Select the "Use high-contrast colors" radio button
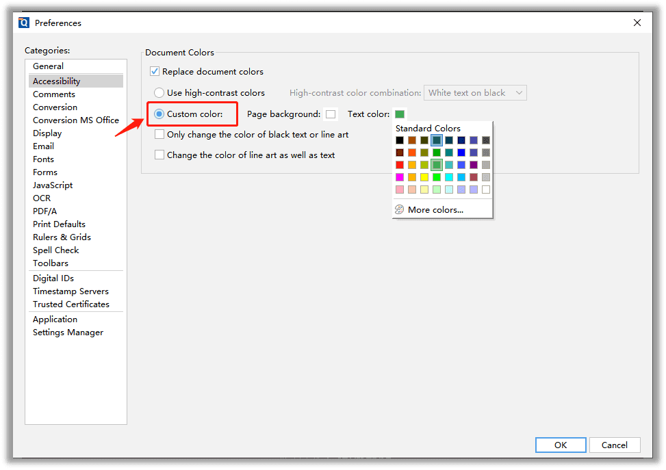This screenshot has width=666, height=470. tap(158, 92)
